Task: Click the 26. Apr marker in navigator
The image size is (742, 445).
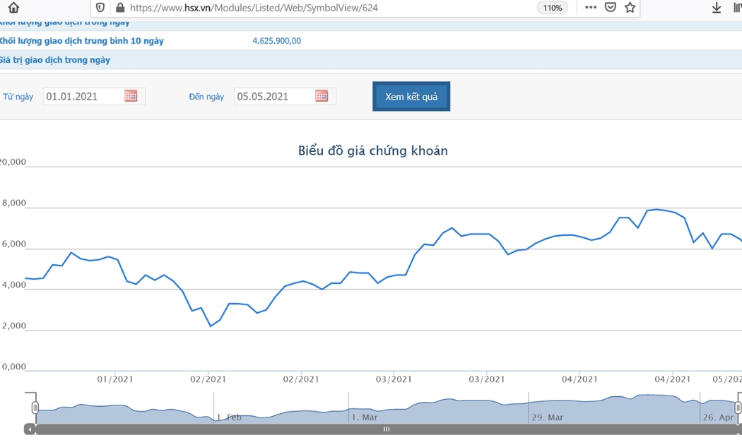Action: click(x=719, y=417)
